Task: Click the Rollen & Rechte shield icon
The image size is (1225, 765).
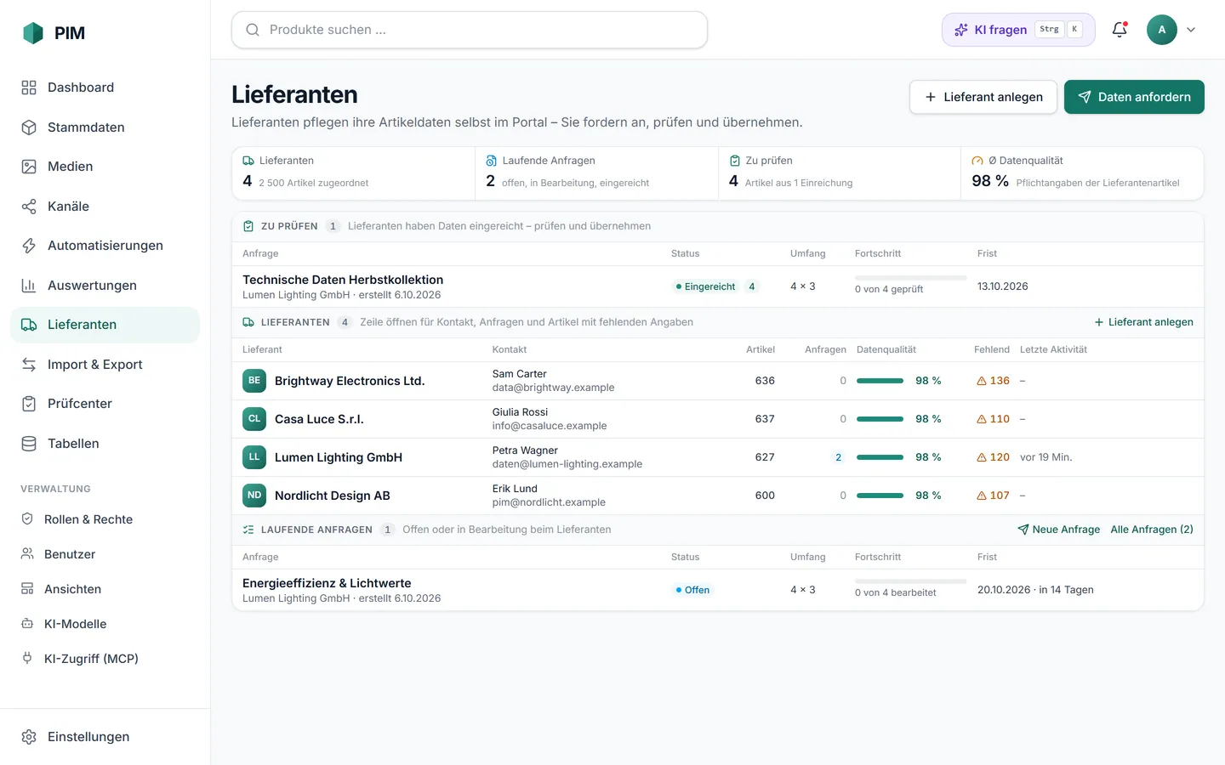Action: tap(27, 519)
